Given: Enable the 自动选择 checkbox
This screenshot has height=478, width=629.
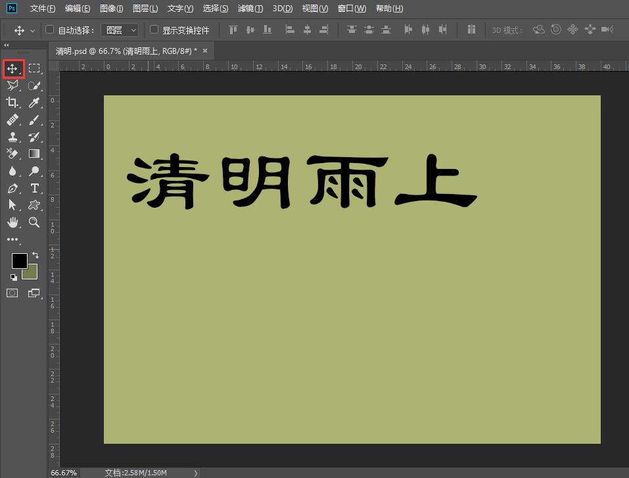Looking at the screenshot, I should (49, 30).
